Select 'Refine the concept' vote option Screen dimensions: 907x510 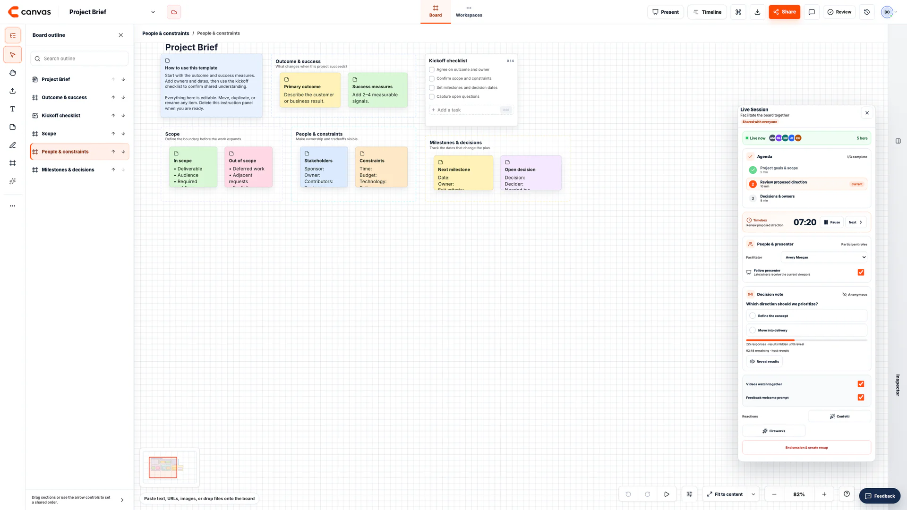pos(806,316)
